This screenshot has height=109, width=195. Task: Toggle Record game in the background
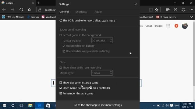tap(61, 35)
